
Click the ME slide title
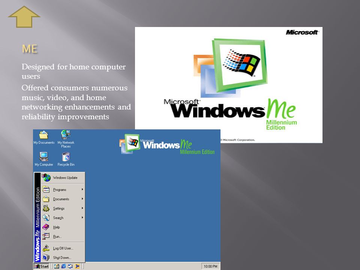tap(30, 49)
